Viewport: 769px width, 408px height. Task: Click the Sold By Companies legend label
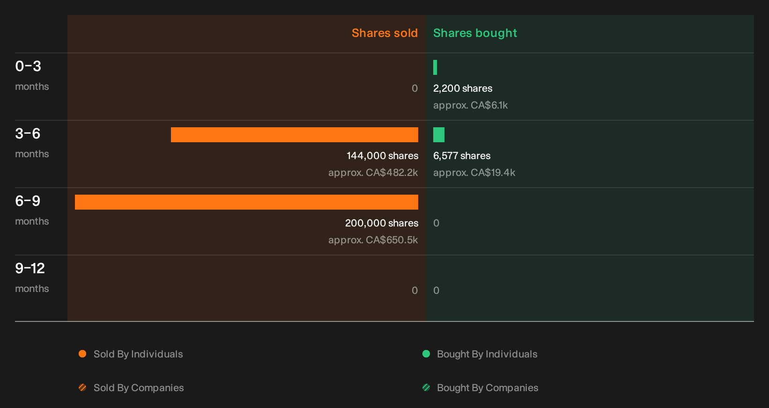[x=139, y=388]
